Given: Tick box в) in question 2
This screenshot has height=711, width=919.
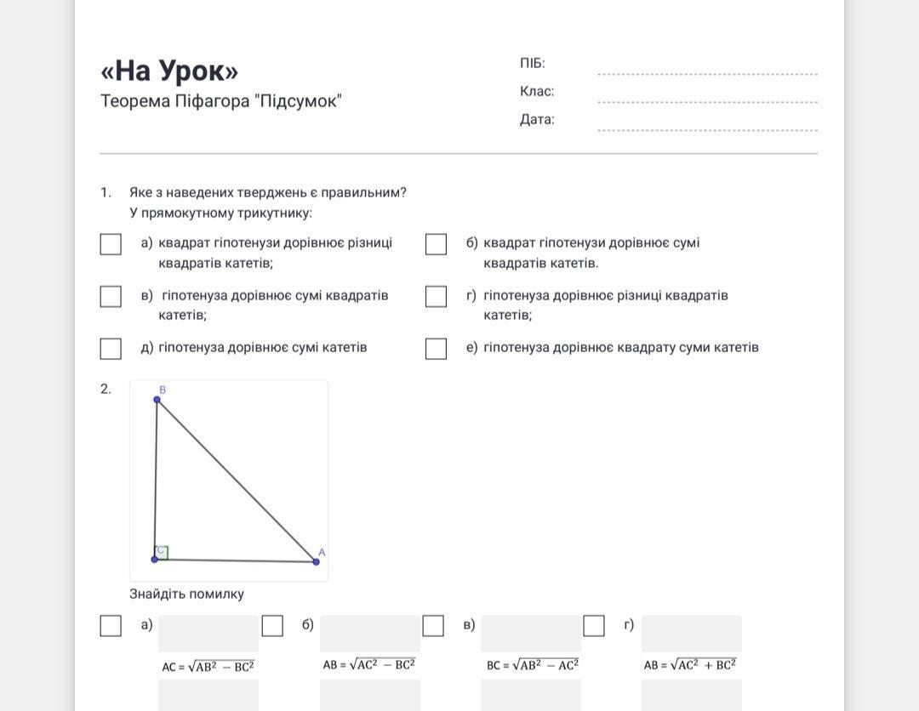Looking at the screenshot, I should click(433, 626).
